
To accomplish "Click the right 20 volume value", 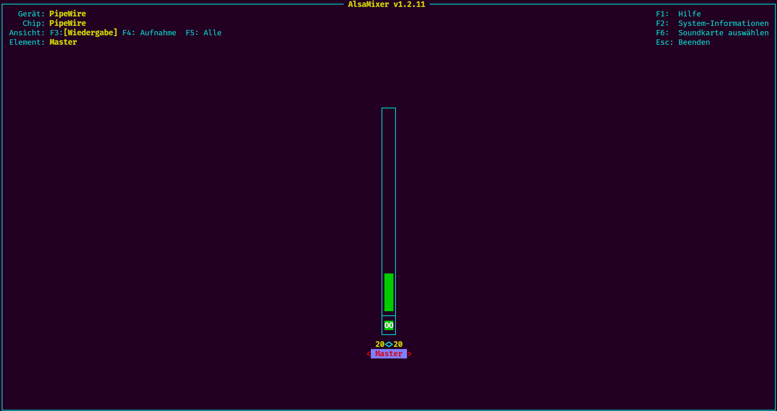I will (398, 344).
